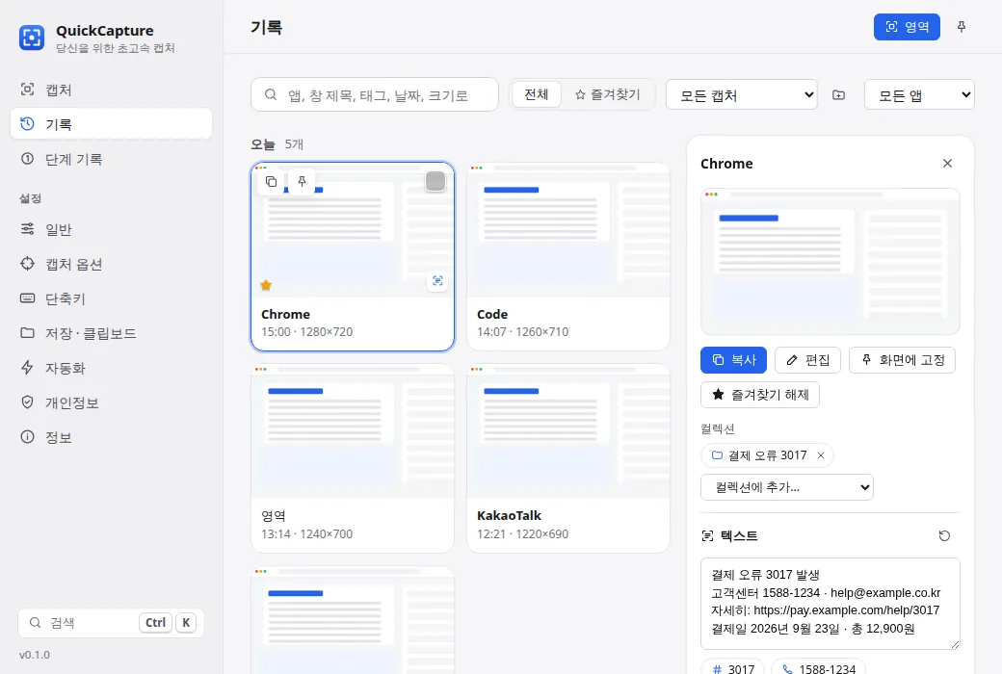Click the refresh text recognition icon
Screen dimensions: 1002x674
click(x=944, y=535)
